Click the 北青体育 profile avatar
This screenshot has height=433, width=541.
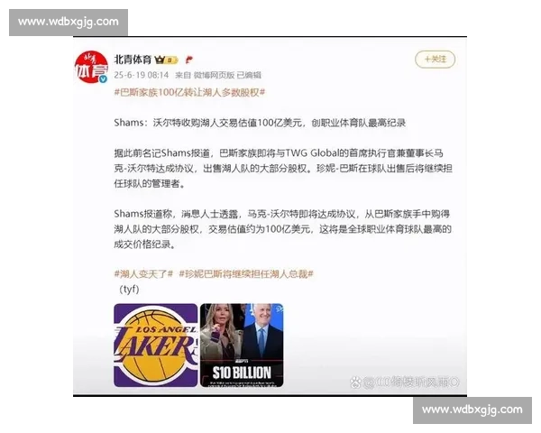pyautogui.click(x=91, y=66)
